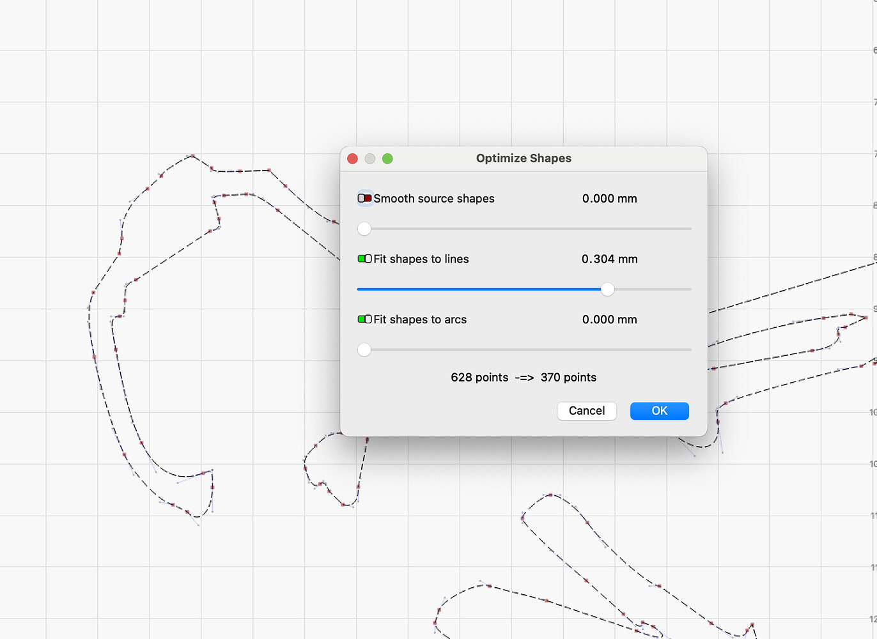The height and width of the screenshot is (639, 877).
Task: Click the Smooth source shapes slider handle
Action: [364, 228]
